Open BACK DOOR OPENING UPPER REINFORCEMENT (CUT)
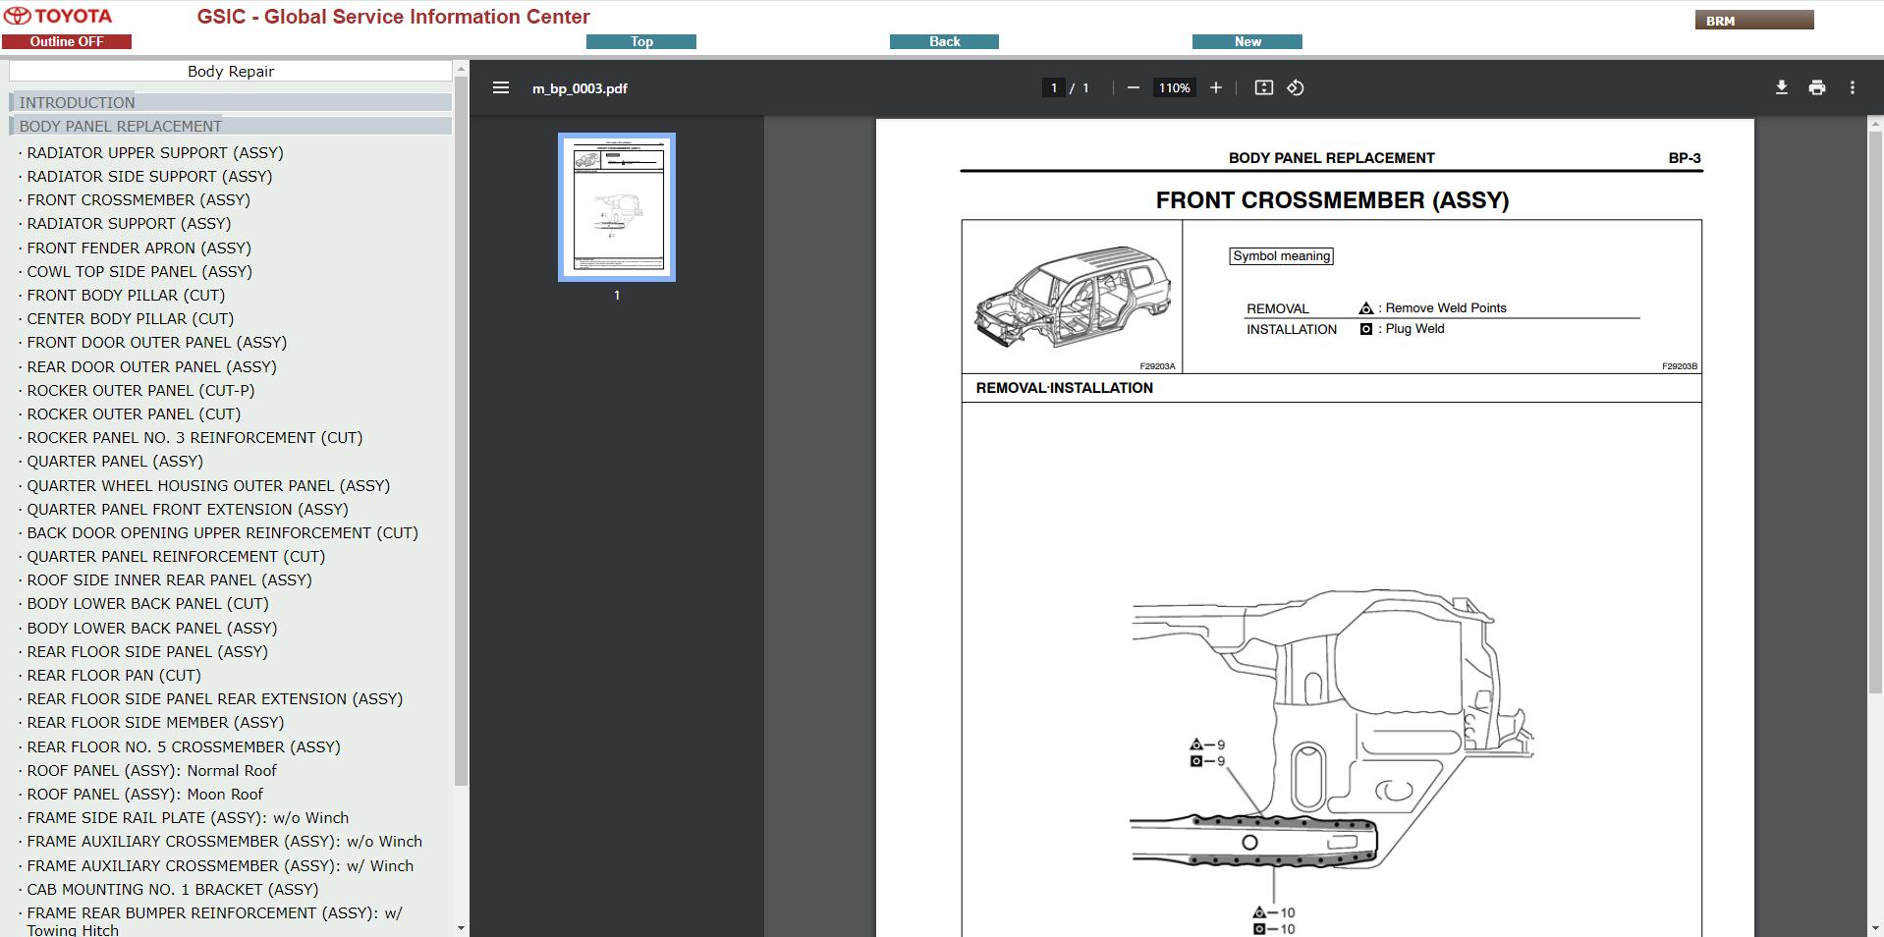1884x937 pixels. pos(222,532)
